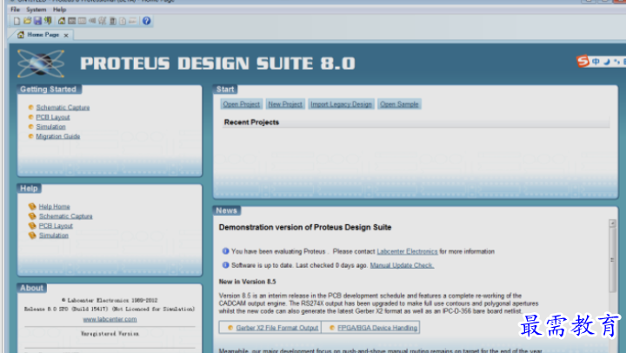Open Gerber X2 File Format Output link
Screen dimensions: 626x353
pos(277,328)
